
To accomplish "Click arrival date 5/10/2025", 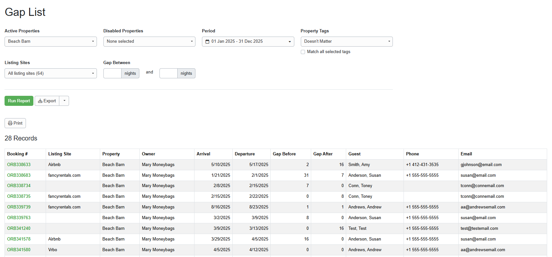I will (x=221, y=164).
